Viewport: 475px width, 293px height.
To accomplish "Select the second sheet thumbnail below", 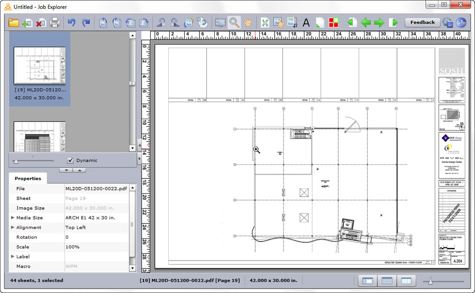I will [x=40, y=136].
